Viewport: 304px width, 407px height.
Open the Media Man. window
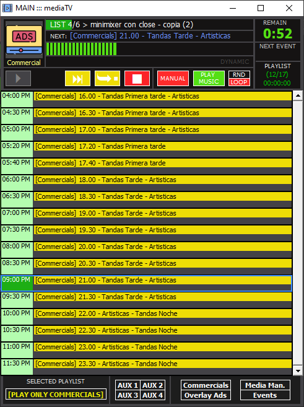pyautogui.click(x=265, y=385)
